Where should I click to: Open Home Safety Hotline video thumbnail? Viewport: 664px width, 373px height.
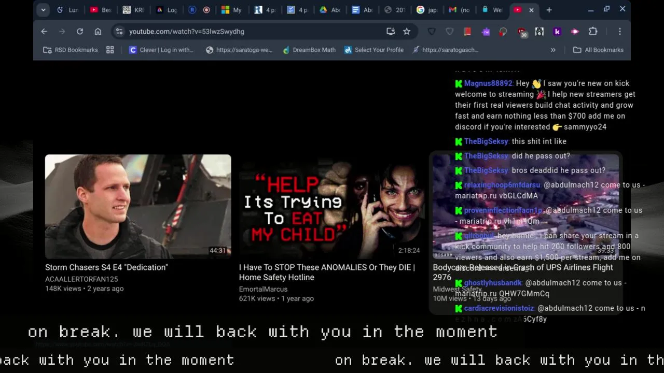pos(332,207)
